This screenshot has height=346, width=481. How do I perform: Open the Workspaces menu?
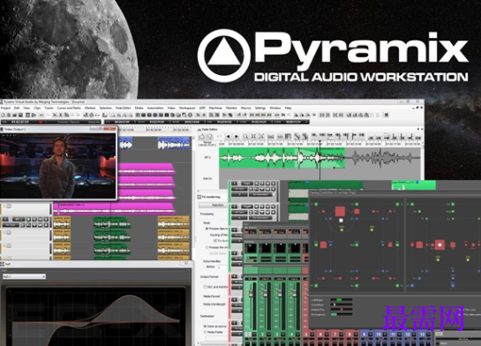tap(187, 108)
